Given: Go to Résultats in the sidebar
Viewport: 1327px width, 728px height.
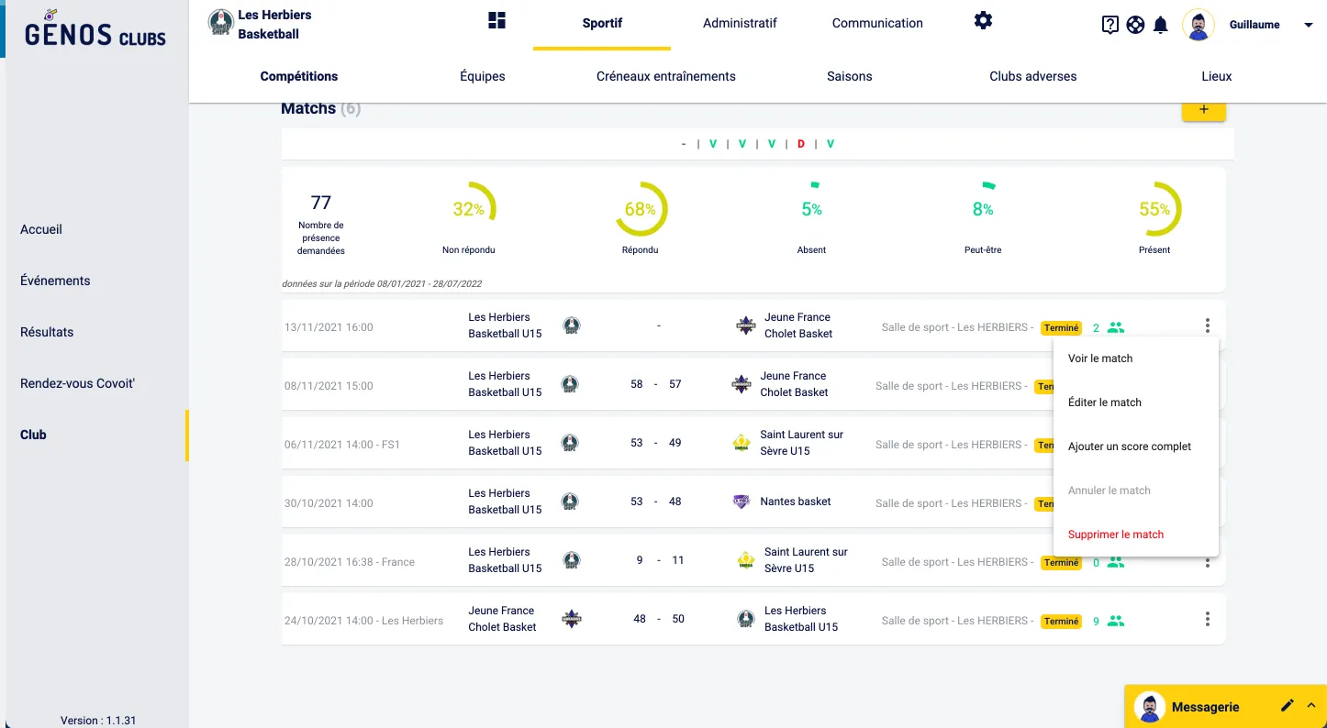Looking at the screenshot, I should tap(47, 332).
